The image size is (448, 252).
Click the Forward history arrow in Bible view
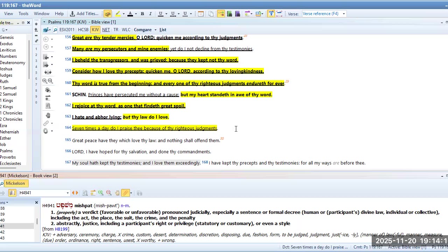46,47
